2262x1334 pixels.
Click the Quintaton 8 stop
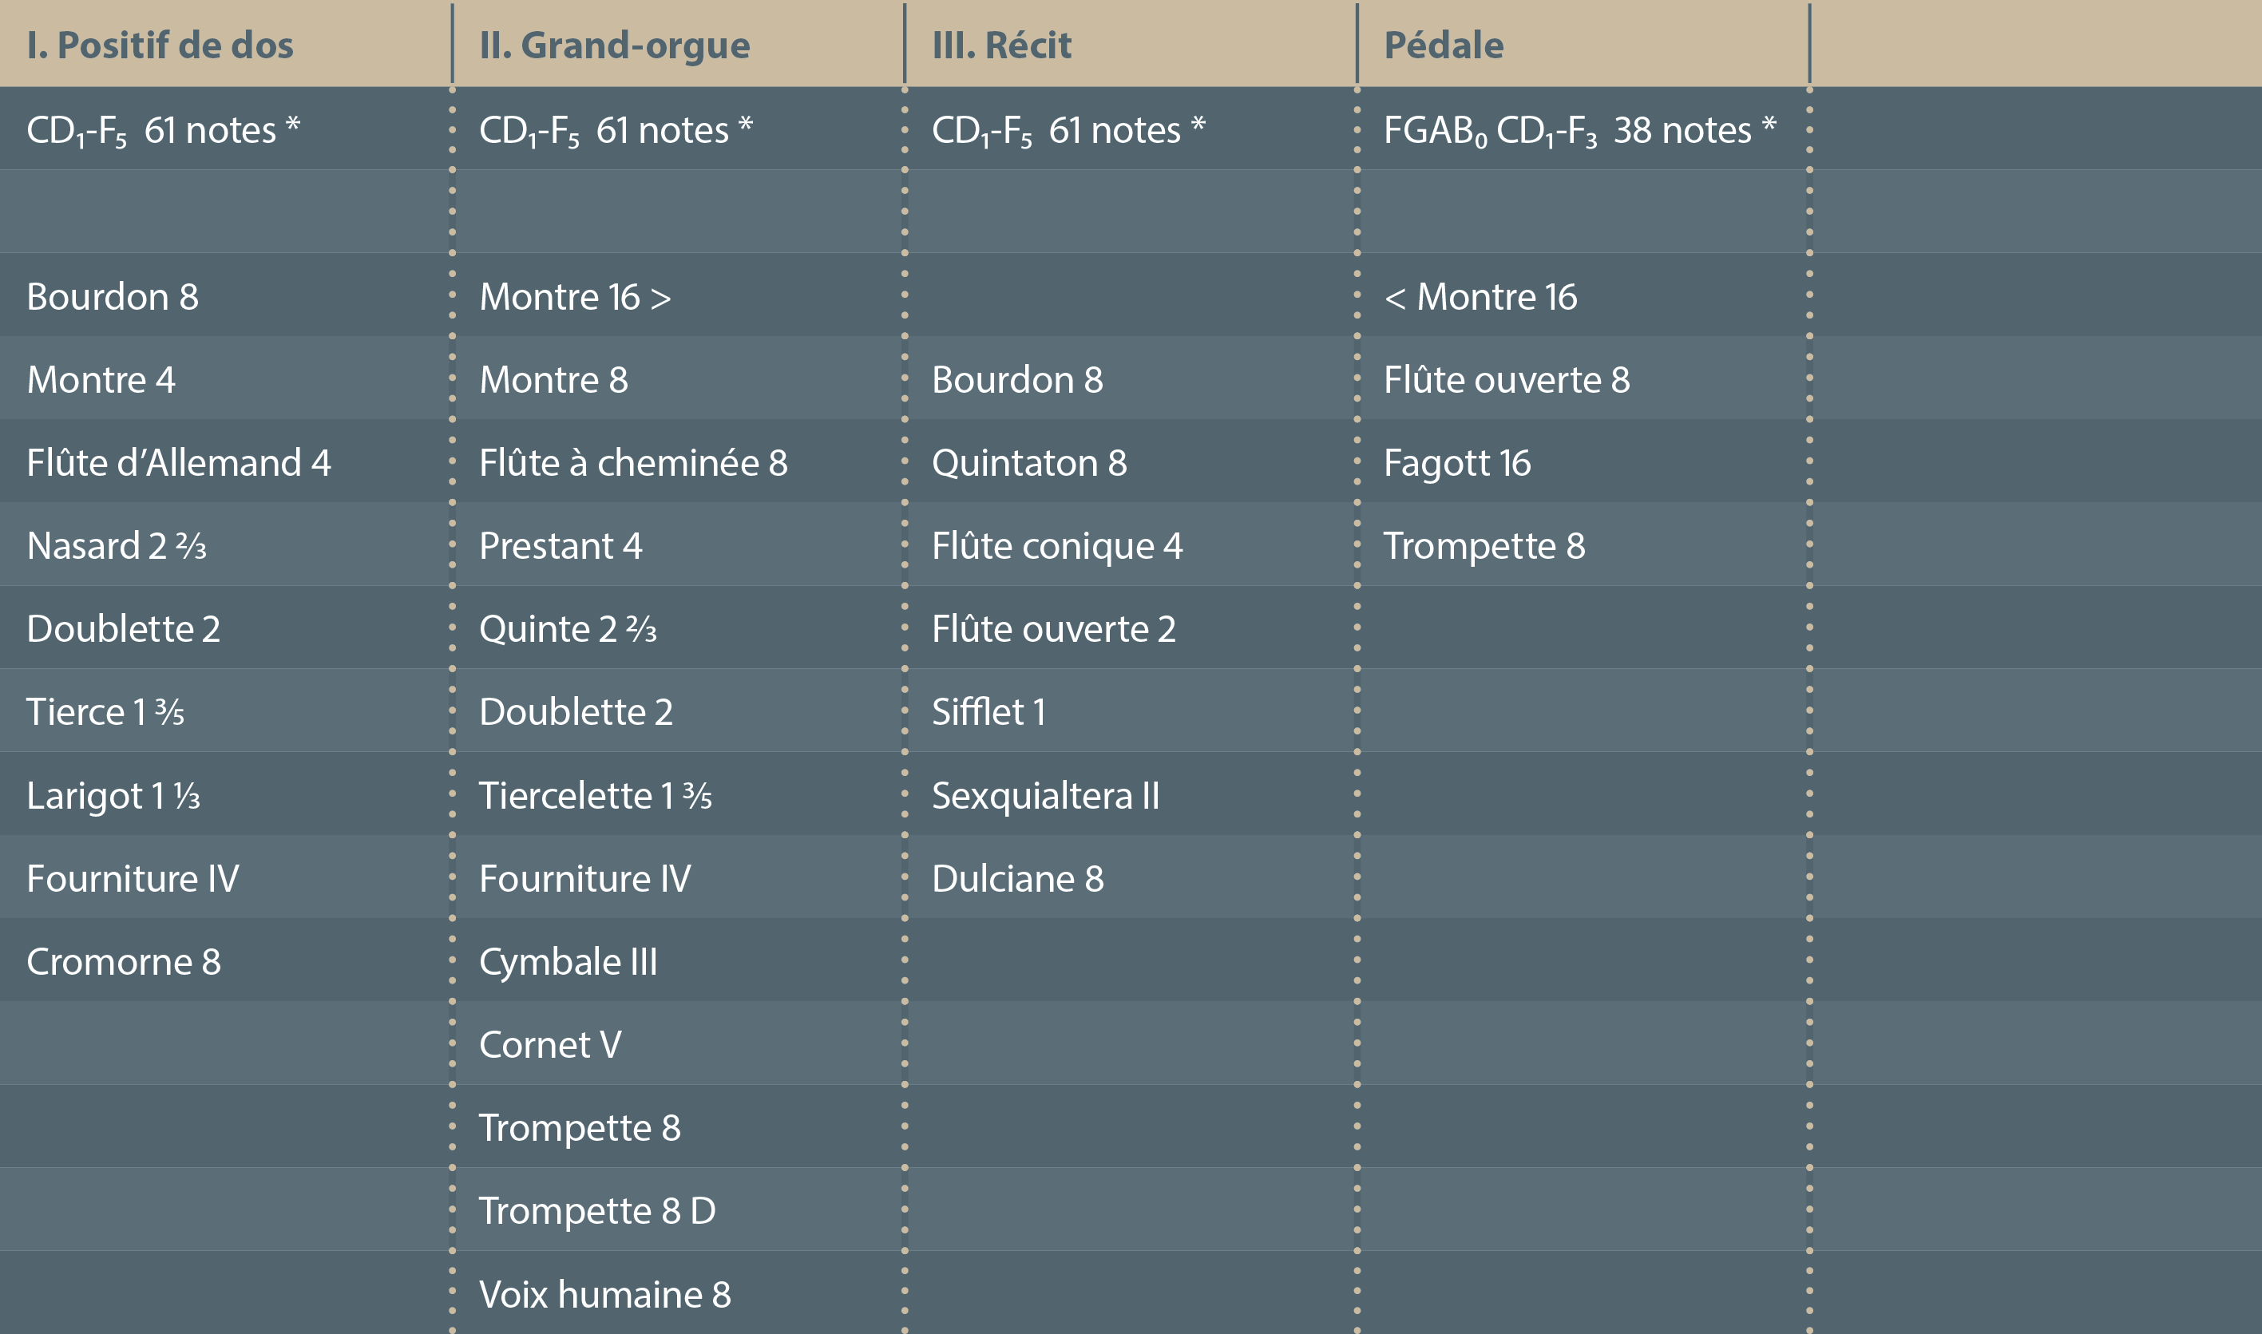point(1028,463)
